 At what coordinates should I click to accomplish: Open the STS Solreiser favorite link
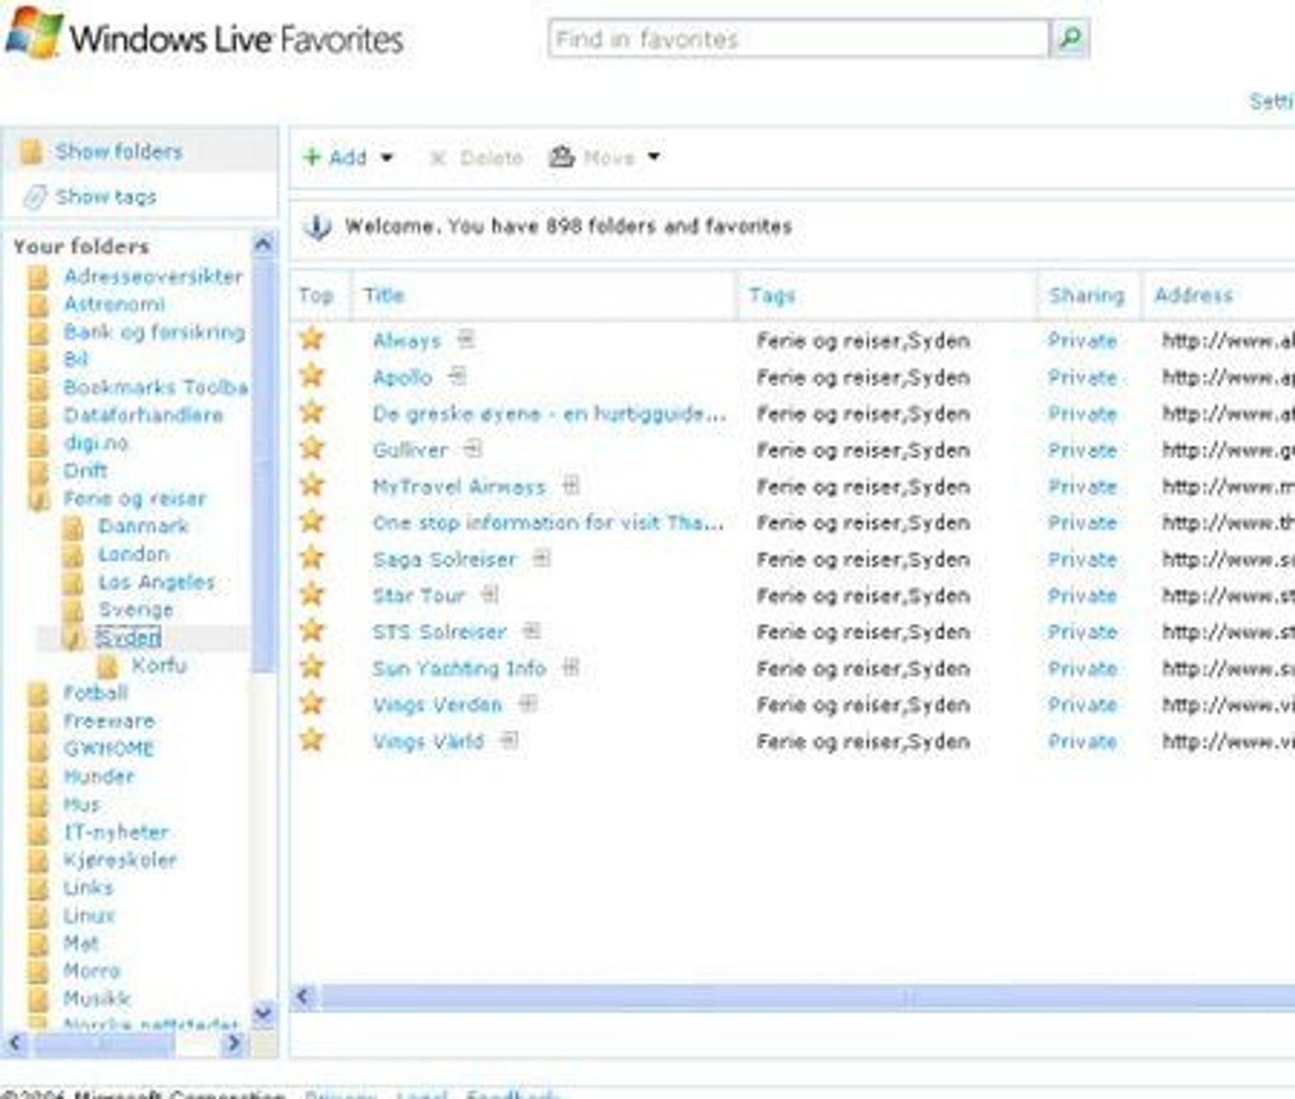point(440,632)
